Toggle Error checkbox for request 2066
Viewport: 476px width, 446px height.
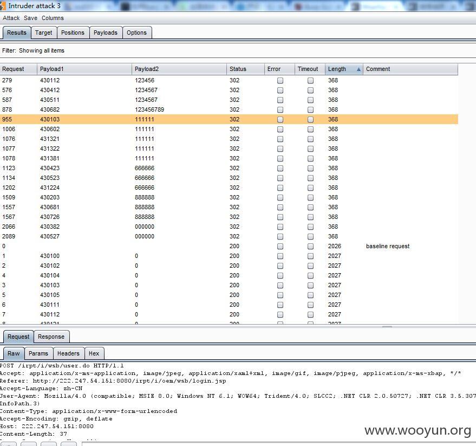pos(280,227)
